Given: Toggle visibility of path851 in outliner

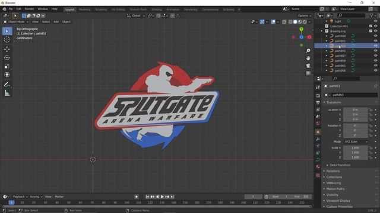Looking at the screenshot, I should pos(375,41).
